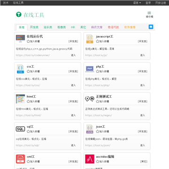The width and height of the screenshot is (169, 169).
Task: Click the asciidoc editor icon
Action: tap(90, 159)
